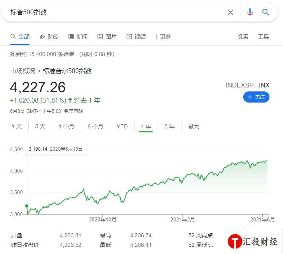Submit search with magnifier icon
The height and width of the screenshot is (254, 283).
pos(265,12)
